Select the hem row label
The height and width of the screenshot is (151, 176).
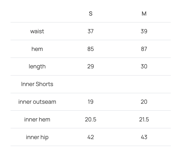(37, 49)
